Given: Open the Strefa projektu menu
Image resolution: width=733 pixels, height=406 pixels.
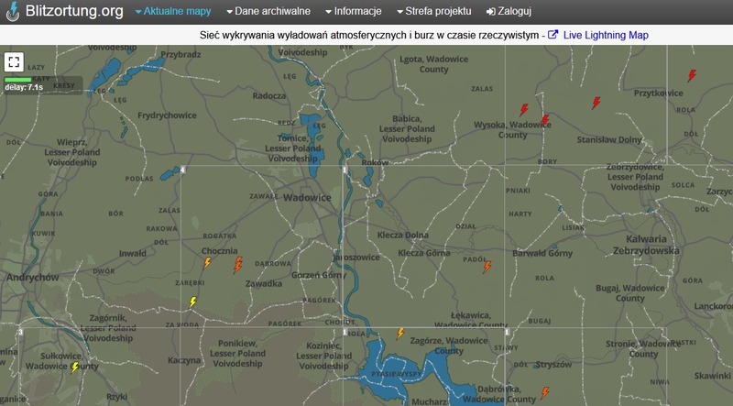Looking at the screenshot, I should coord(433,12).
